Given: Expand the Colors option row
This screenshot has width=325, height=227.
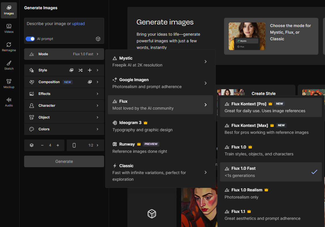Looking at the screenshot, I should coord(64,129).
